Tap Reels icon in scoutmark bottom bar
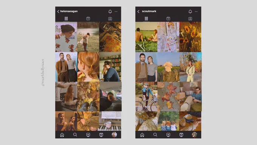Viewport: 257px width, 145px height. [181, 135]
